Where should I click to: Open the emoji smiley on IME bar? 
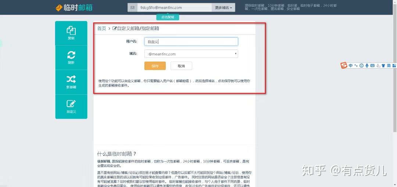pyautogui.click(x=362, y=65)
